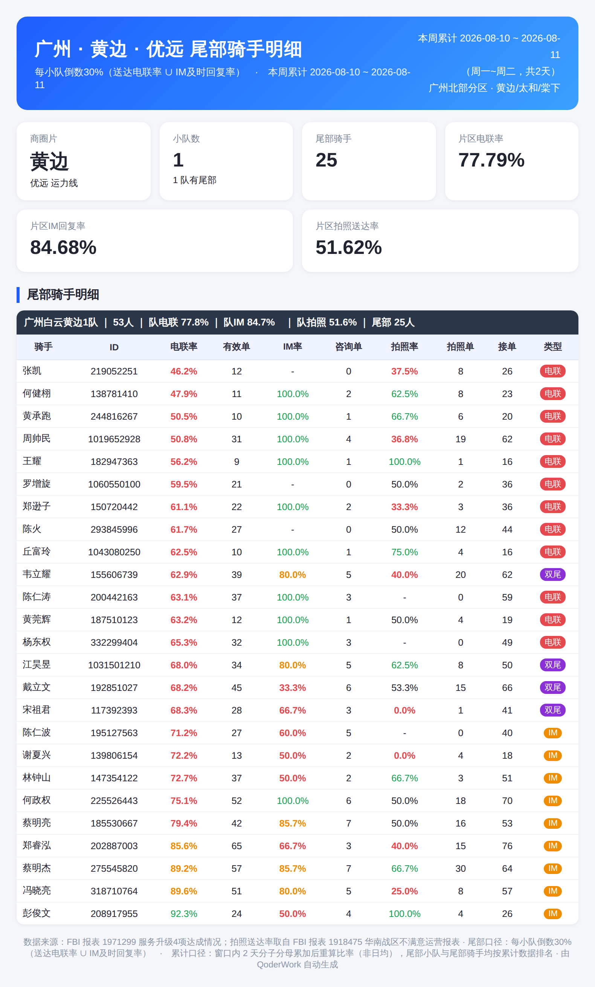Click 33.3% 拍照率 in 郑逊子 row
The width and height of the screenshot is (595, 987).
click(x=404, y=507)
